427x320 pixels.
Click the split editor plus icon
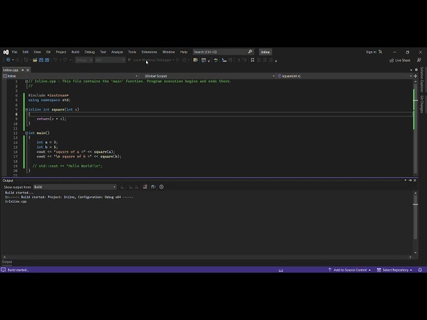[415, 76]
